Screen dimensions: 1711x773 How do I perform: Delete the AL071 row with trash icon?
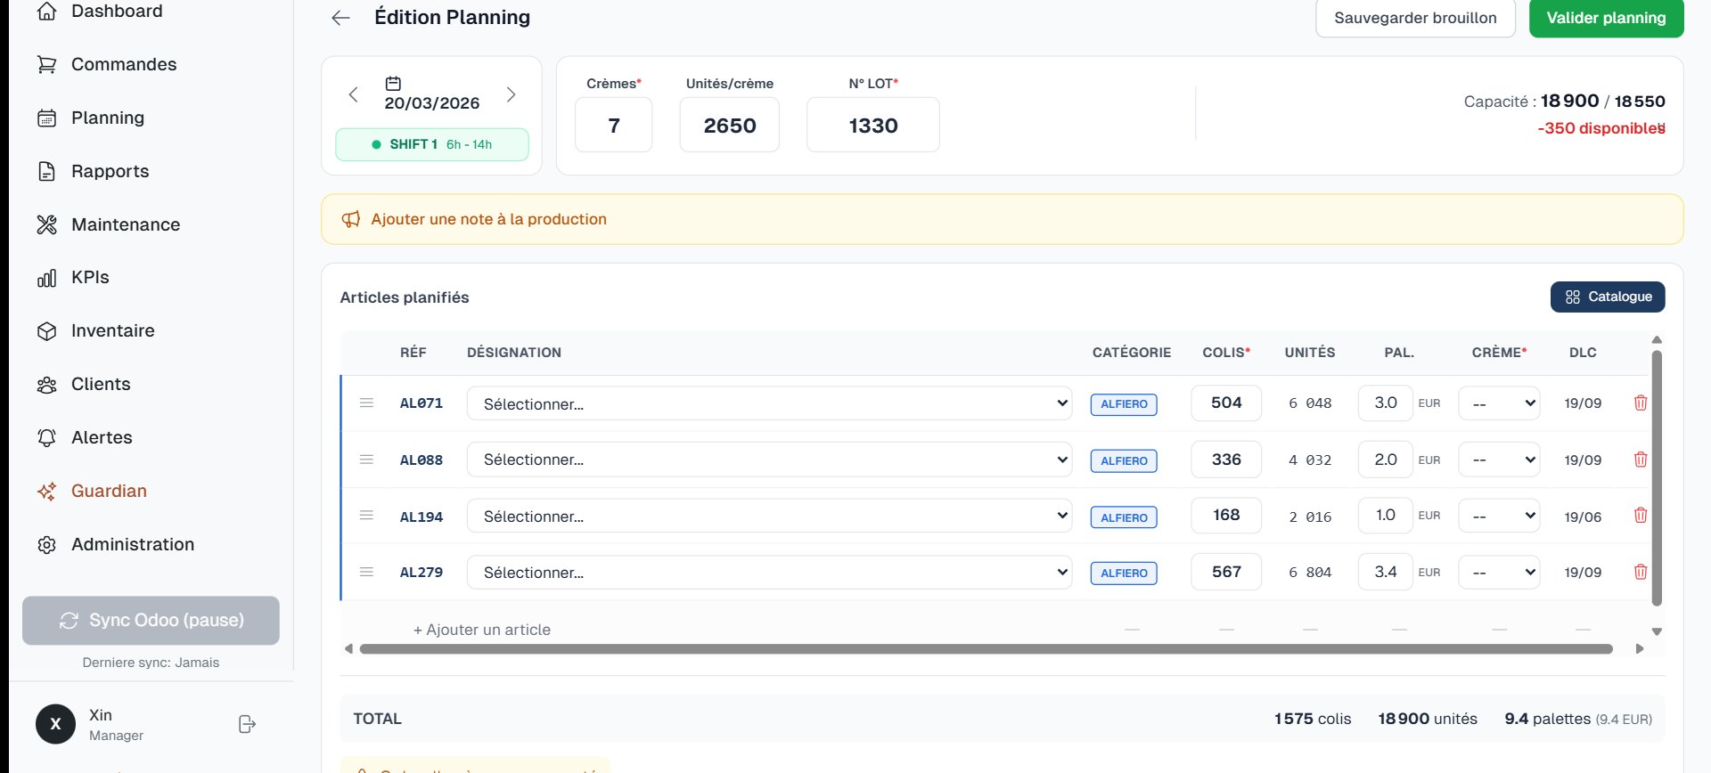pyautogui.click(x=1640, y=403)
